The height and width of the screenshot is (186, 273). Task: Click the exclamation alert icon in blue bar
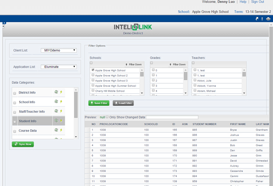pyautogui.click(x=262, y=19)
